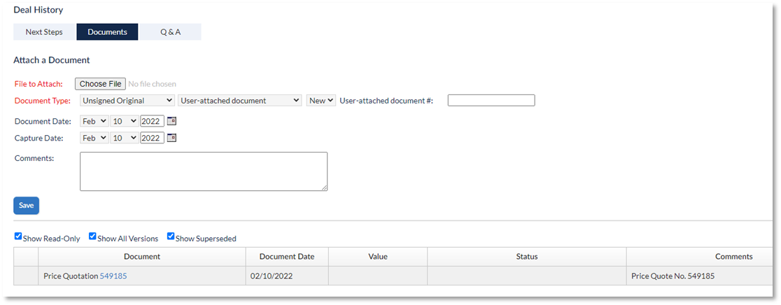The image size is (781, 305).
Task: Click the Save button
Action: (27, 206)
